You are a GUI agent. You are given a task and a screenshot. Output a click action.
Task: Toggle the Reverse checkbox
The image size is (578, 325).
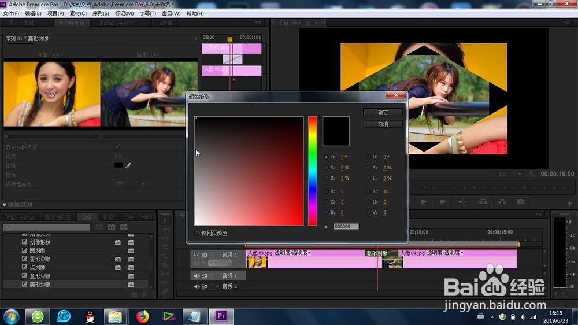click(117, 175)
